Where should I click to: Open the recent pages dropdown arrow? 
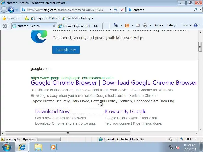pyautogui.click(x=17, y=10)
